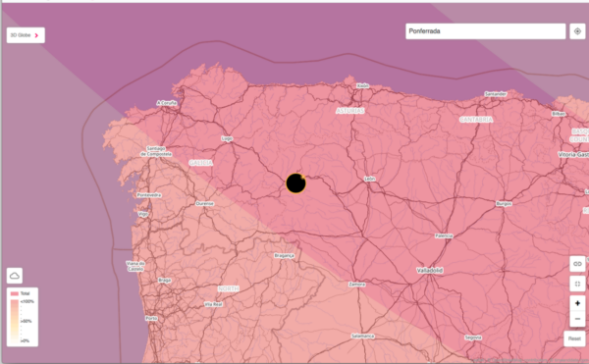Click the Porto city label
589x364 pixels.
pyautogui.click(x=151, y=318)
